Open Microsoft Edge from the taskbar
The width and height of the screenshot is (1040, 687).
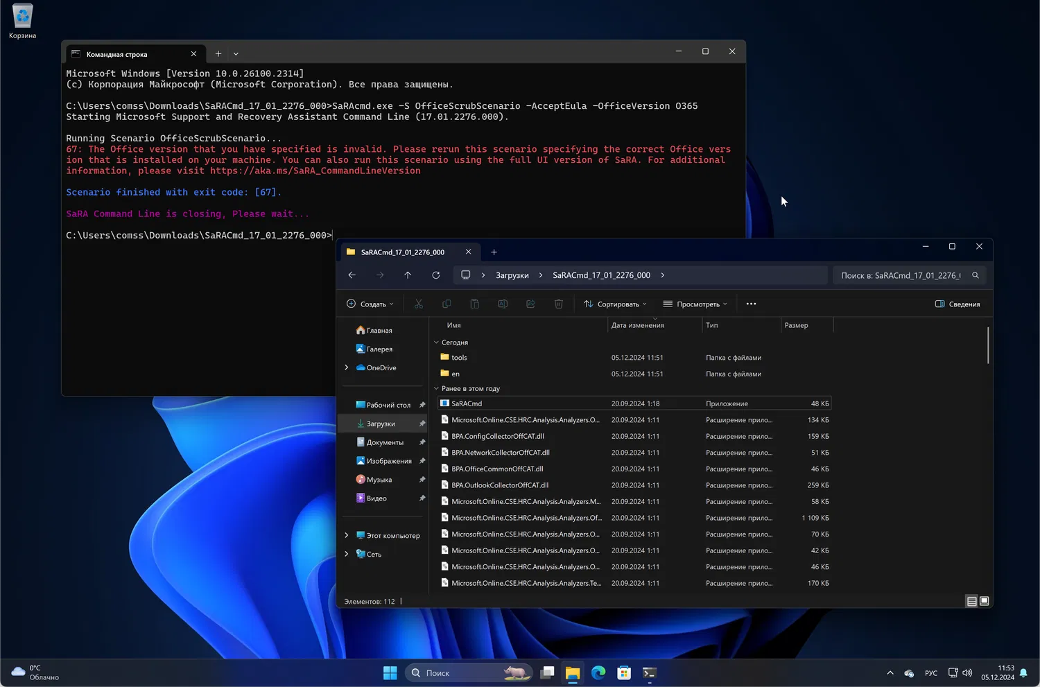(x=598, y=672)
